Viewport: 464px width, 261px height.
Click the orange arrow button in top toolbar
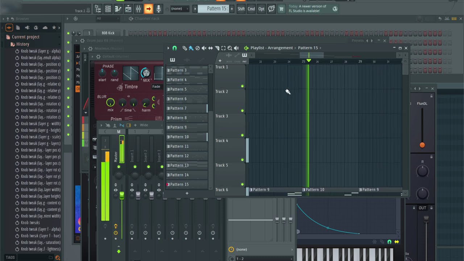tap(148, 9)
